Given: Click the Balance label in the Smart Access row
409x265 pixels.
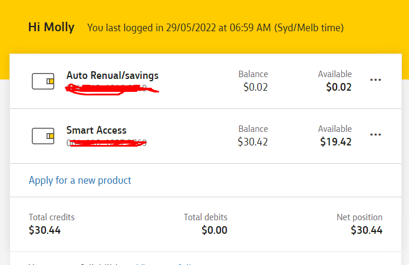Looking at the screenshot, I should click(253, 129).
